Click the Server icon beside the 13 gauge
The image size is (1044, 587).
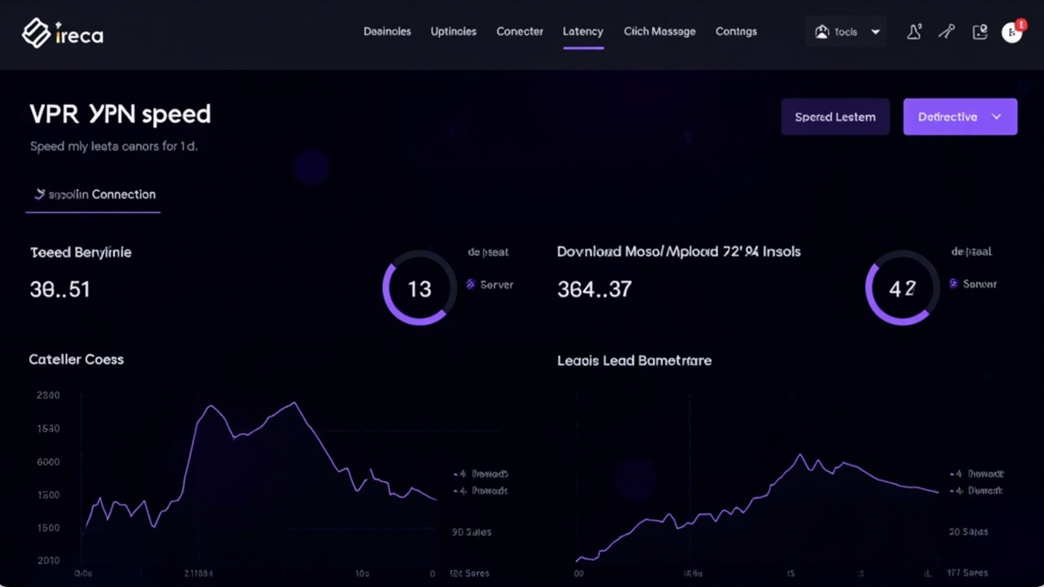471,285
